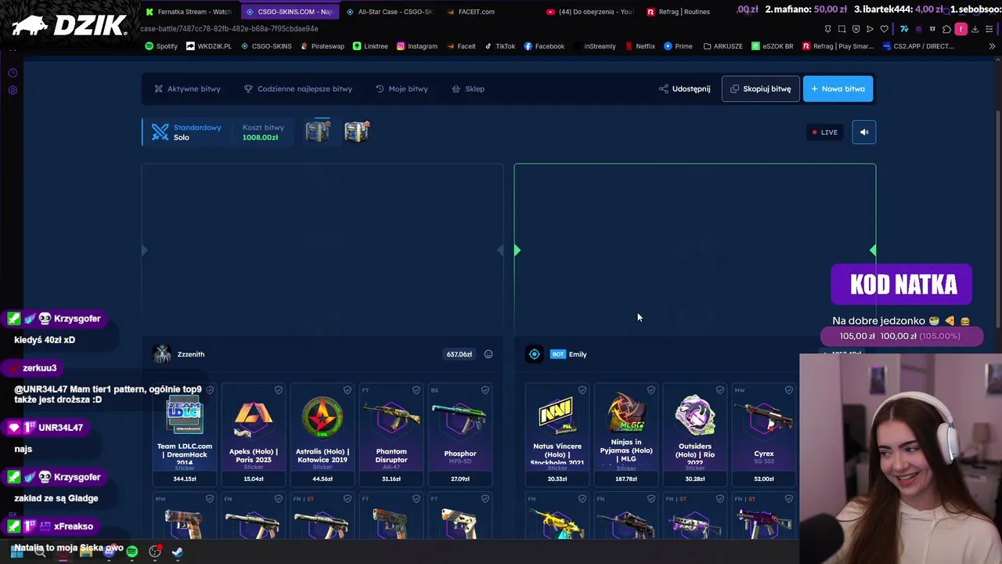Click the shield icon on the Team LDLC.com sticker card
This screenshot has height=564, width=1002.
(210, 390)
